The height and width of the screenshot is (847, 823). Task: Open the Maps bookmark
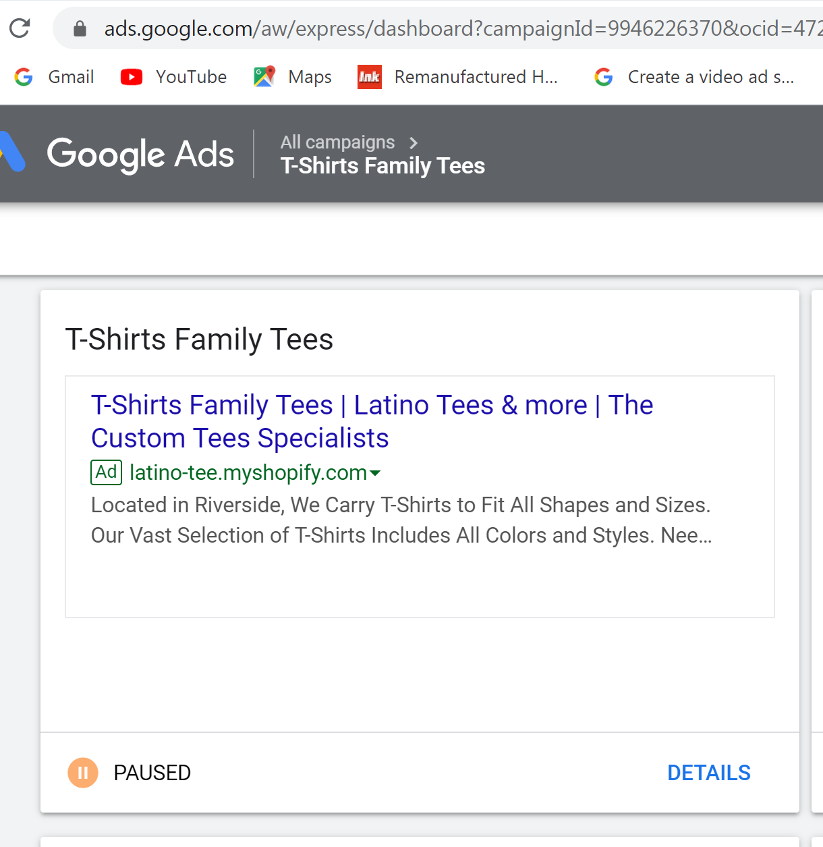(292, 77)
